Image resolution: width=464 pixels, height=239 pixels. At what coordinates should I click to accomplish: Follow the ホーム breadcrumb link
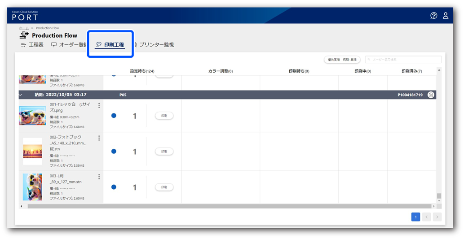[x=24, y=28]
